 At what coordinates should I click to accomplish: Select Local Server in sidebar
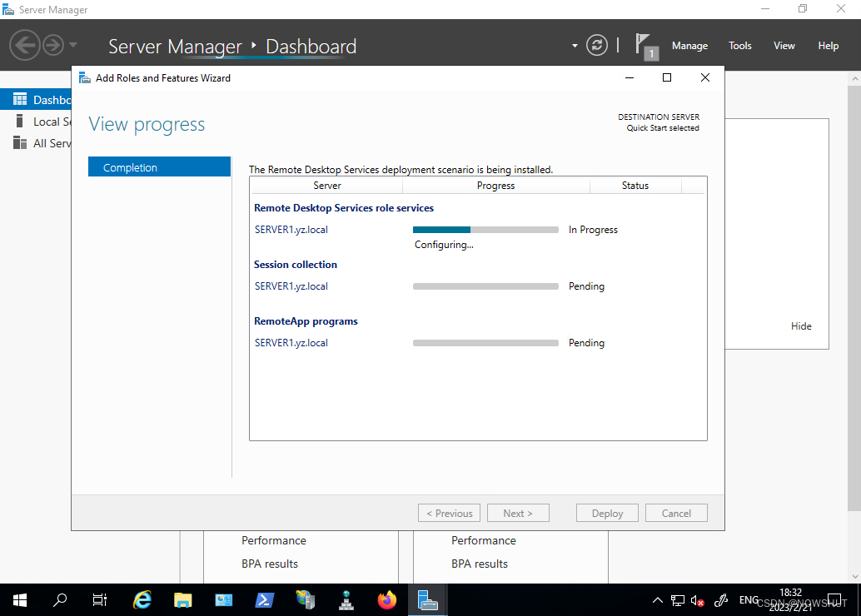point(37,122)
